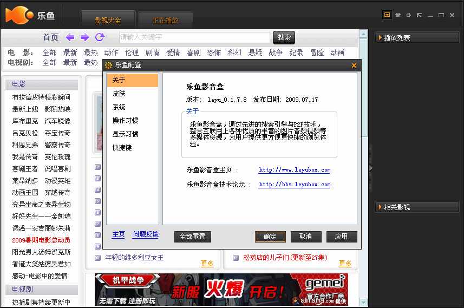Collapse the right panel with side arrow

tap(371, 168)
